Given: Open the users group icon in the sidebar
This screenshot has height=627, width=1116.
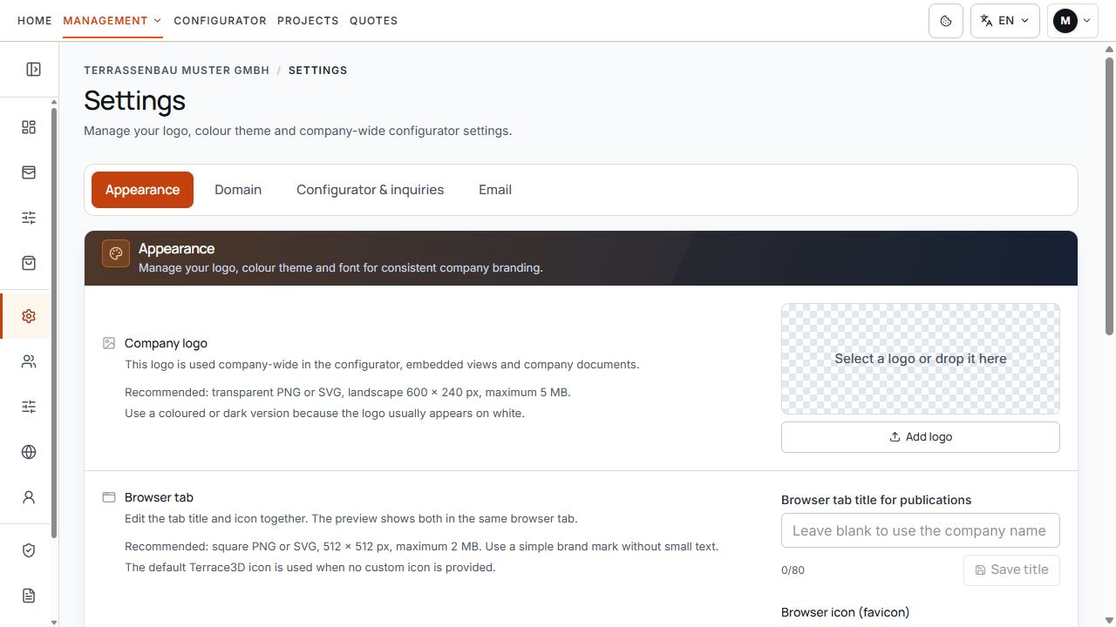Looking at the screenshot, I should tap(29, 361).
